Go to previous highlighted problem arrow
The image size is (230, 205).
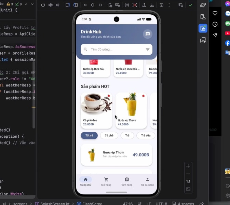(26, 4)
